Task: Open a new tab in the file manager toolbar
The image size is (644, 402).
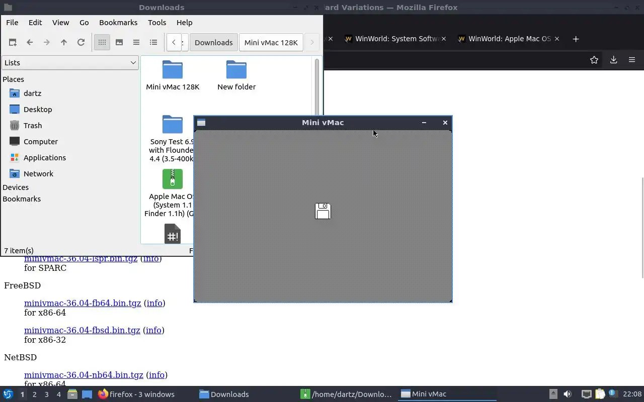Action: 13,42
